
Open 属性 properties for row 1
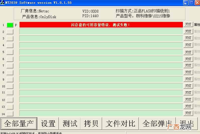click(x=197, y=24)
